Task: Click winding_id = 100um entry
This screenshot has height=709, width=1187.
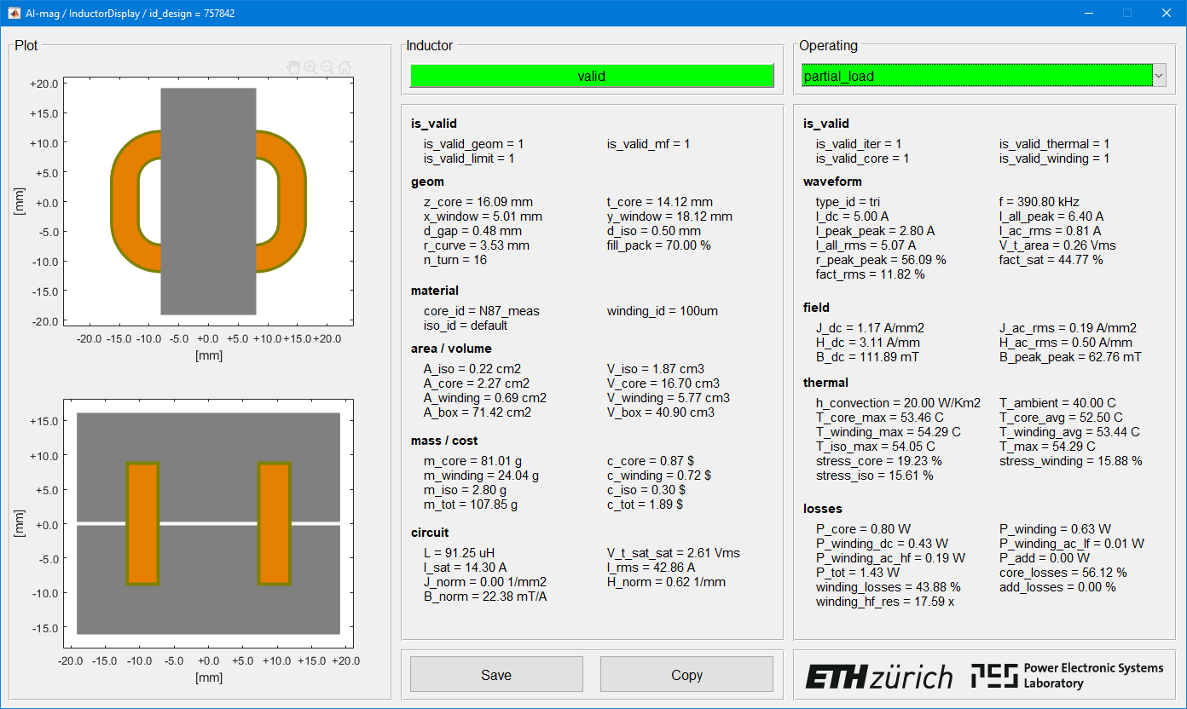Action: point(663,311)
